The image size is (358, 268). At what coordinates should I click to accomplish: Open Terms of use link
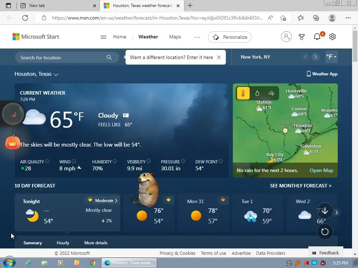[214, 253]
